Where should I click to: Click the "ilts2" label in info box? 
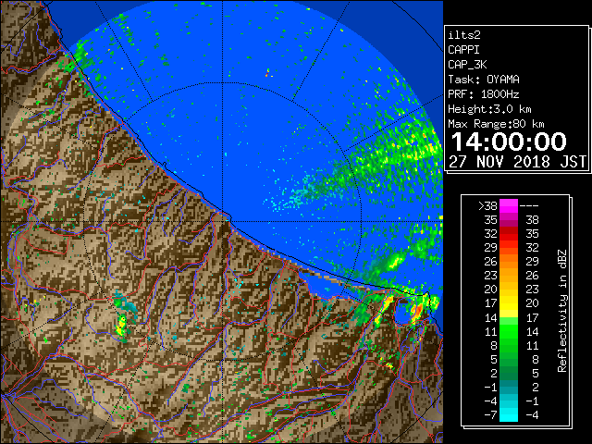pos(464,35)
